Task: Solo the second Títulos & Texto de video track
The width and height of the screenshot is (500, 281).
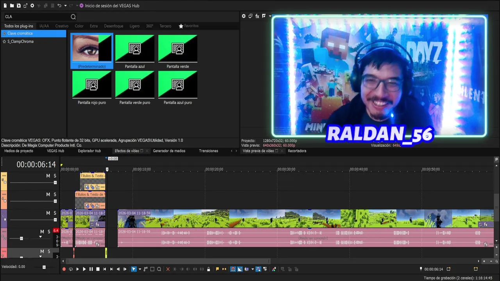Action: 55,195
